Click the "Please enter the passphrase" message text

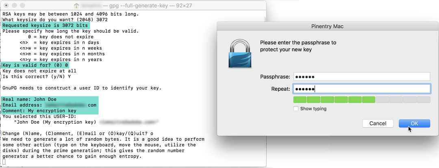point(298,46)
